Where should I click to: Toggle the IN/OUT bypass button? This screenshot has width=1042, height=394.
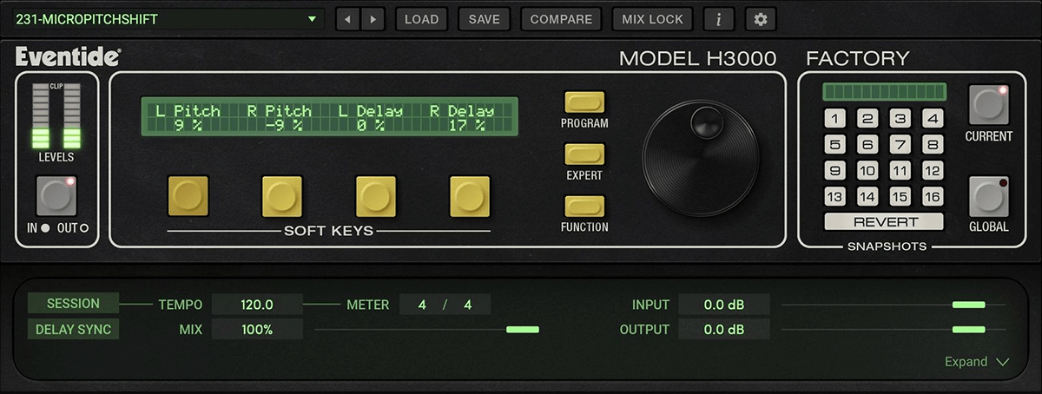56,196
